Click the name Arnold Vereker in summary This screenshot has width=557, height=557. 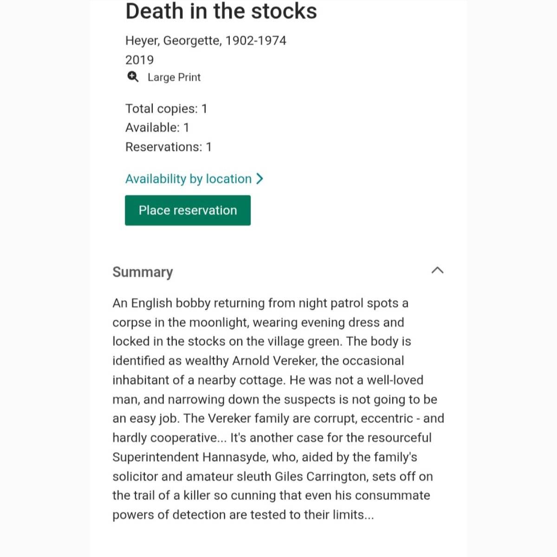point(275,361)
